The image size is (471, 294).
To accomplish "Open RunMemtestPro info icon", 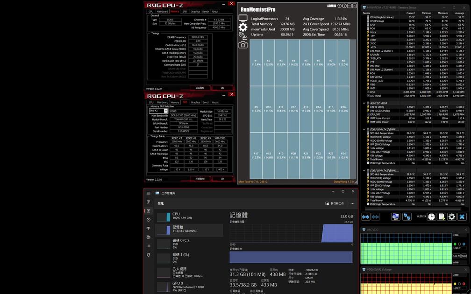I will (344, 6).
